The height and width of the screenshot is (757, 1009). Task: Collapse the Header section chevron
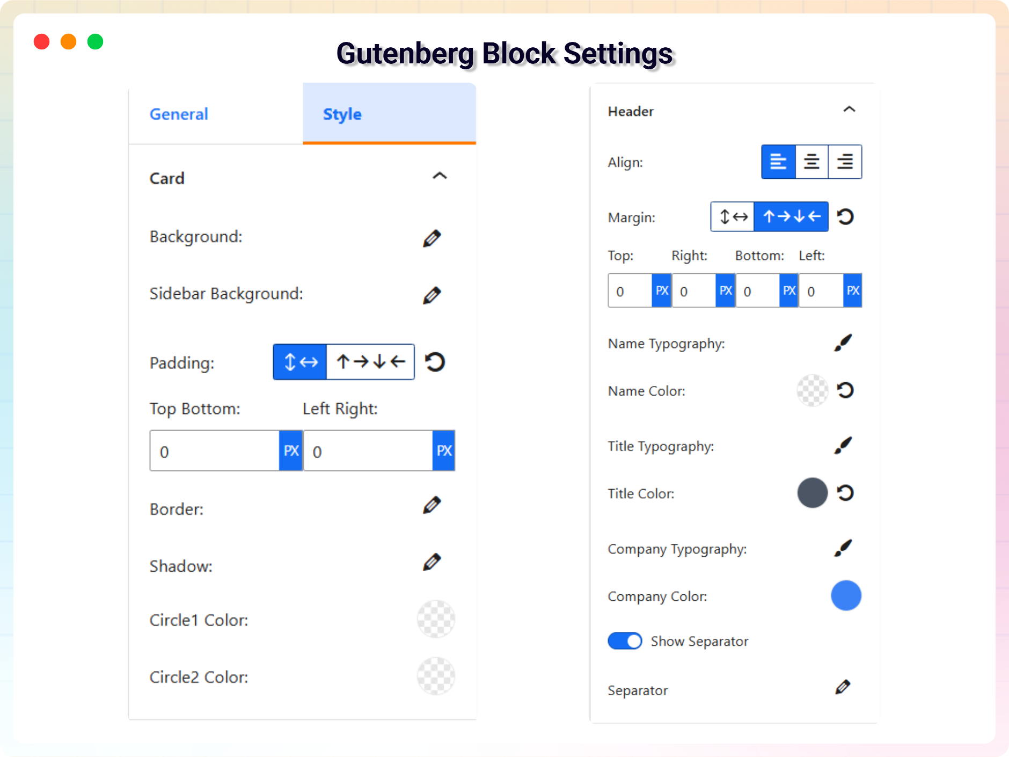849,110
